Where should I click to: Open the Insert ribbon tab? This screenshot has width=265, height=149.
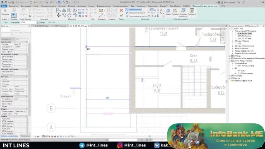[x=71, y=6]
